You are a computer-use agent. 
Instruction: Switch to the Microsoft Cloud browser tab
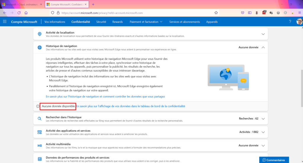[x=22, y=4]
